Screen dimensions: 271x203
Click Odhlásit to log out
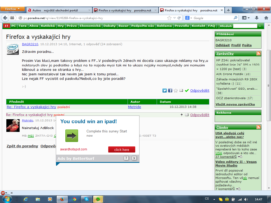pyautogui.click(x=223, y=45)
